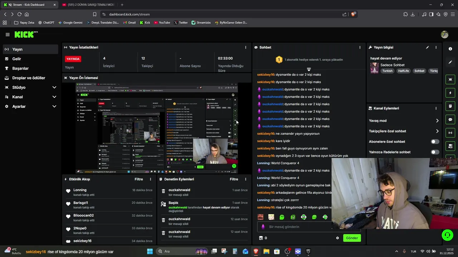458x257 pixels.
Task: Click the broadcast signal icon in right sidebar
Action: [450, 133]
